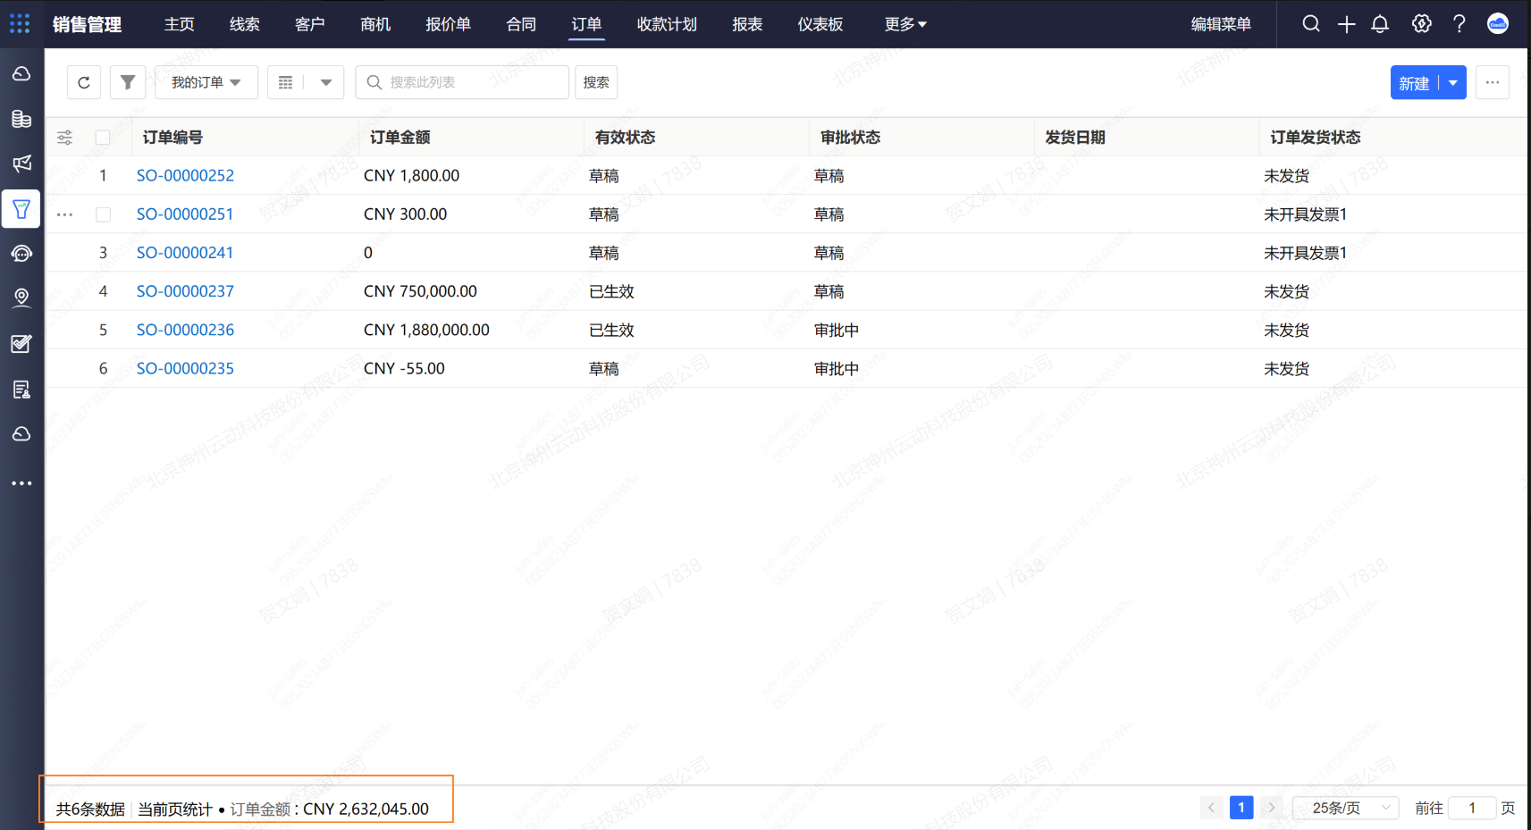Expand the 更多 menu
Viewport: 1531px width, 830px height.
(905, 24)
